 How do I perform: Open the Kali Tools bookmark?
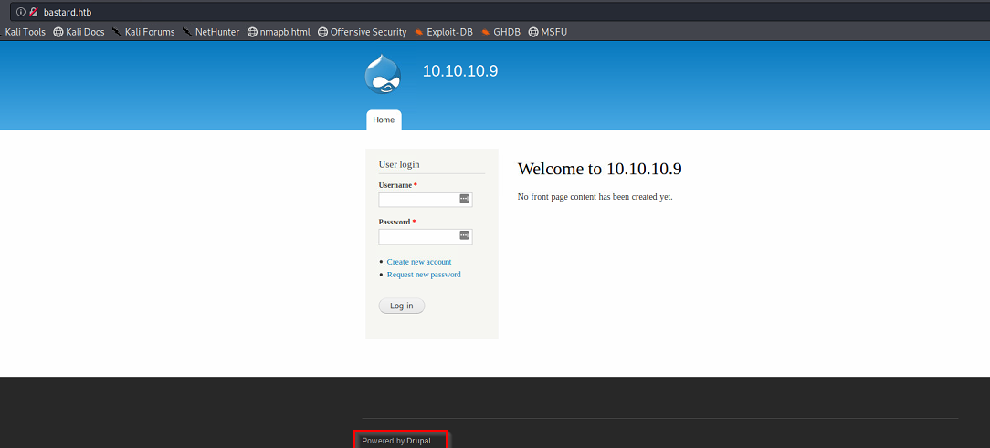pyautogui.click(x=23, y=32)
